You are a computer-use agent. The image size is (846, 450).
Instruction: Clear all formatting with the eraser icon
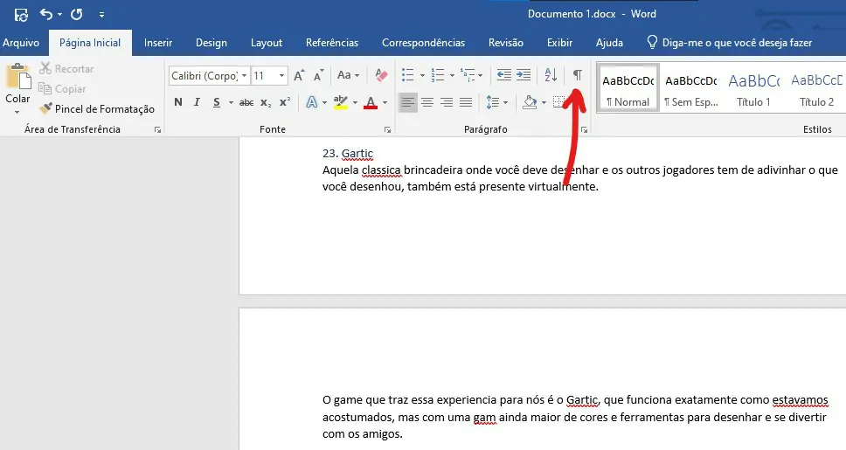(381, 75)
